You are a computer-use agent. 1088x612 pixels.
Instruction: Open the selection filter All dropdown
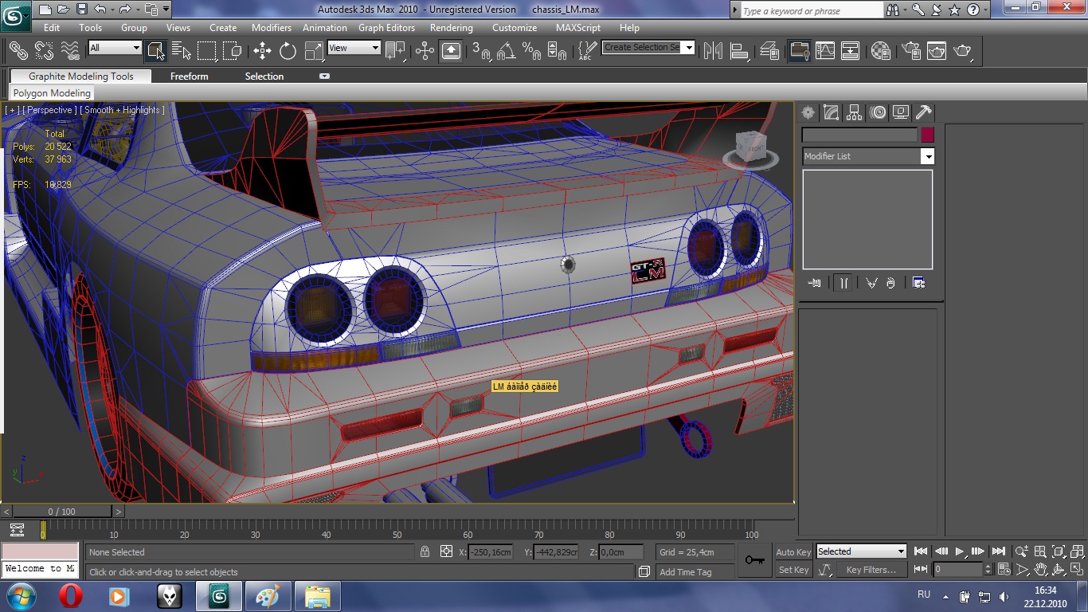pos(115,48)
